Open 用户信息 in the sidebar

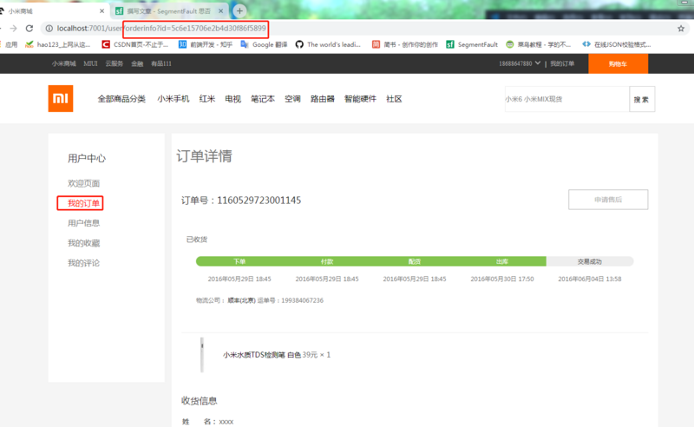point(83,223)
